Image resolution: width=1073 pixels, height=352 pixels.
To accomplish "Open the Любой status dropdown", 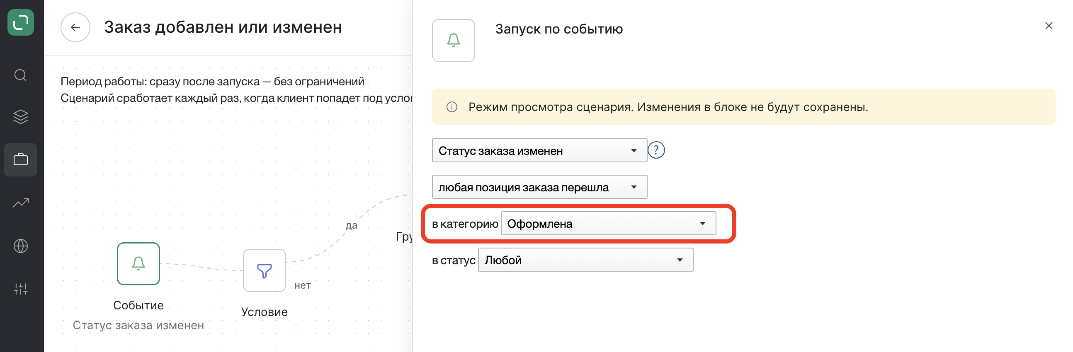I will (586, 260).
